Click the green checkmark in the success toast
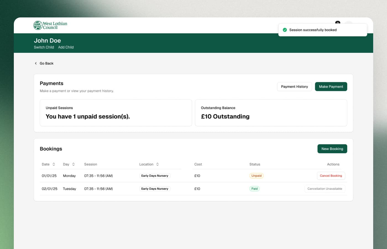This screenshot has height=249, width=387. click(x=285, y=30)
